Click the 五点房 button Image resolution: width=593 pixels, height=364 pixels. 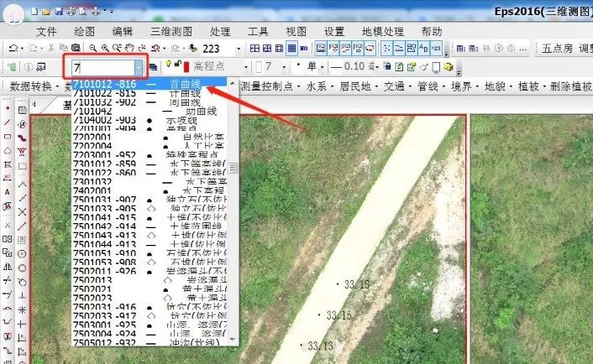557,49
